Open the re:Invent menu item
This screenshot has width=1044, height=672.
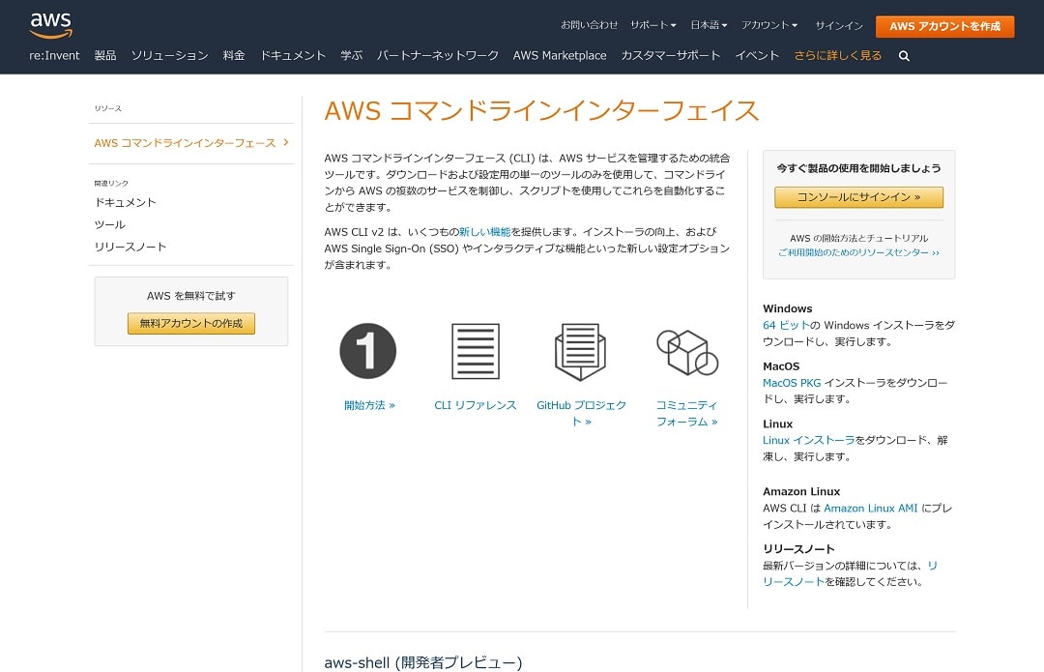click(54, 56)
